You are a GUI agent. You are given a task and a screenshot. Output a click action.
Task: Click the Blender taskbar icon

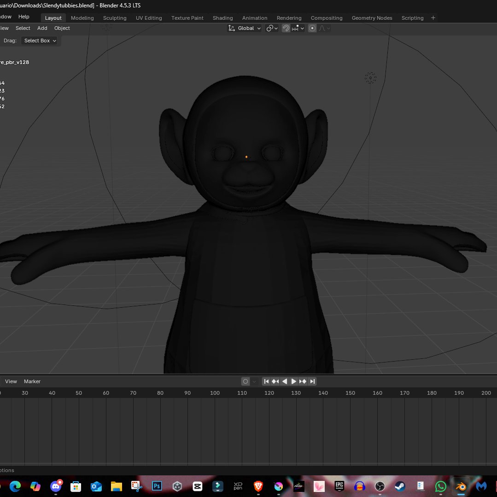point(461,486)
